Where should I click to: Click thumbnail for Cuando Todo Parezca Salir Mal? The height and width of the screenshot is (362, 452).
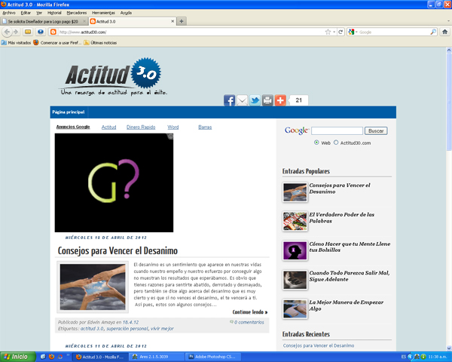tap(295, 280)
